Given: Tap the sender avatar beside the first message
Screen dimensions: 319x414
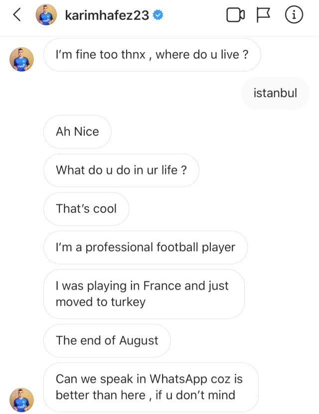Looking at the screenshot, I should point(21,59).
